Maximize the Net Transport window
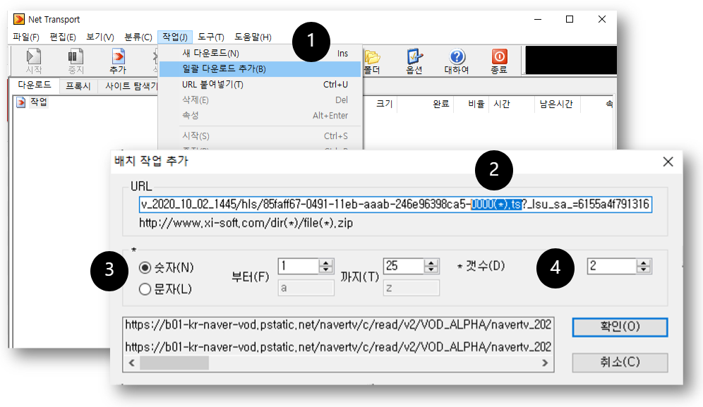This screenshot has height=407, width=703. [x=570, y=19]
